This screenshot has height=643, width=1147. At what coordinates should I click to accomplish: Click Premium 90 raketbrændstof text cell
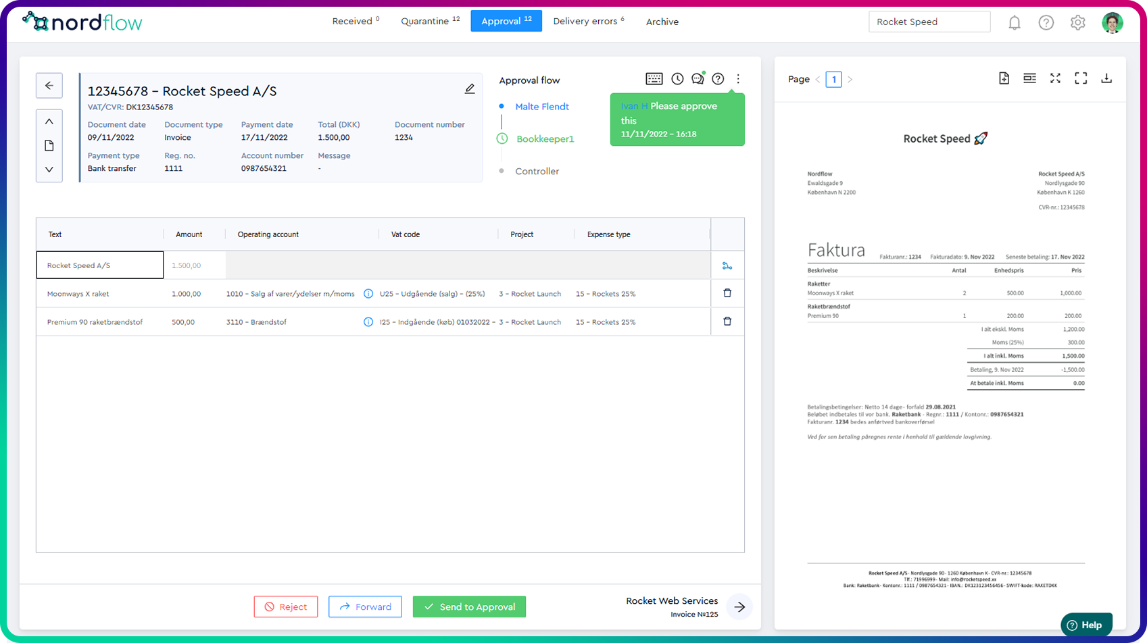(100, 322)
